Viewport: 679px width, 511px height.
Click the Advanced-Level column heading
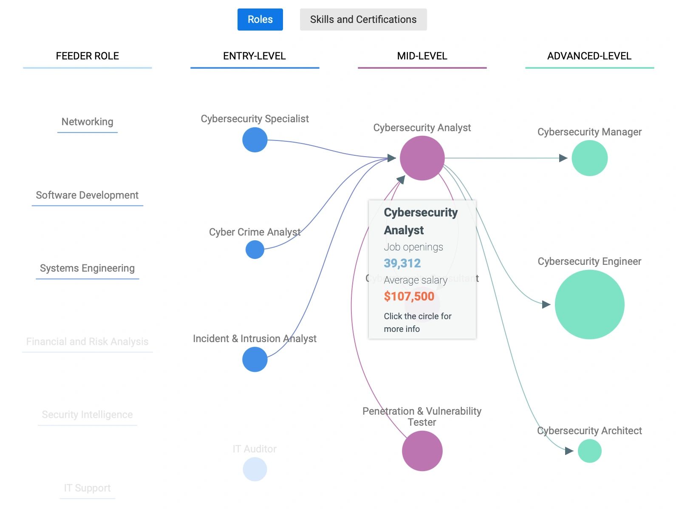click(x=589, y=56)
